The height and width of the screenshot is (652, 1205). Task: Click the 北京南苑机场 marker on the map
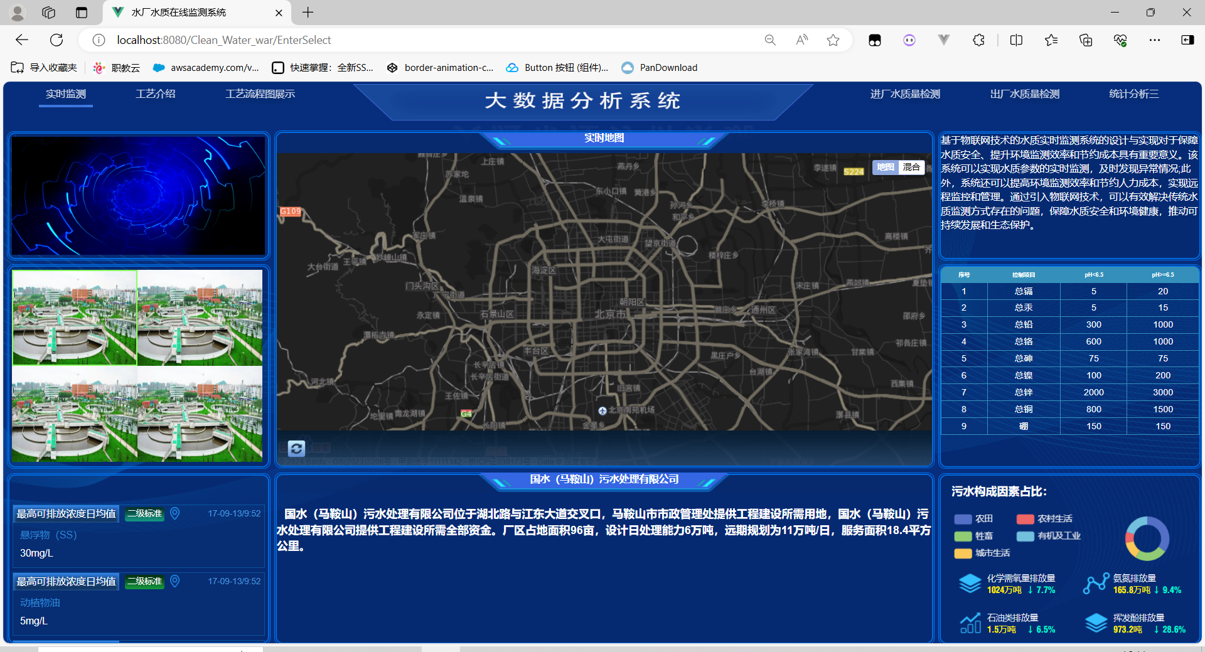coord(602,410)
